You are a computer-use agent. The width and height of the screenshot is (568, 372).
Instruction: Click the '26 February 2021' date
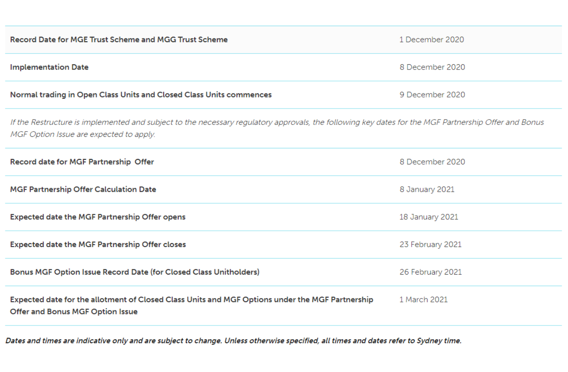tap(431, 272)
